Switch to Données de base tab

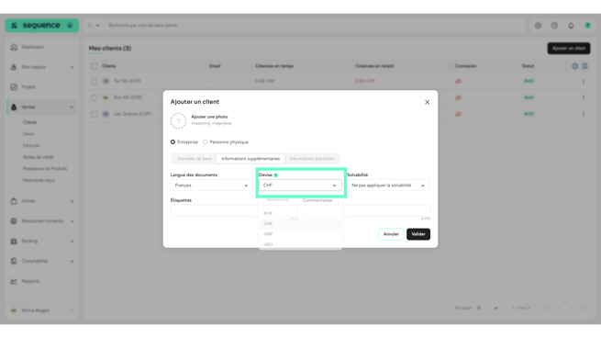[x=195, y=159]
